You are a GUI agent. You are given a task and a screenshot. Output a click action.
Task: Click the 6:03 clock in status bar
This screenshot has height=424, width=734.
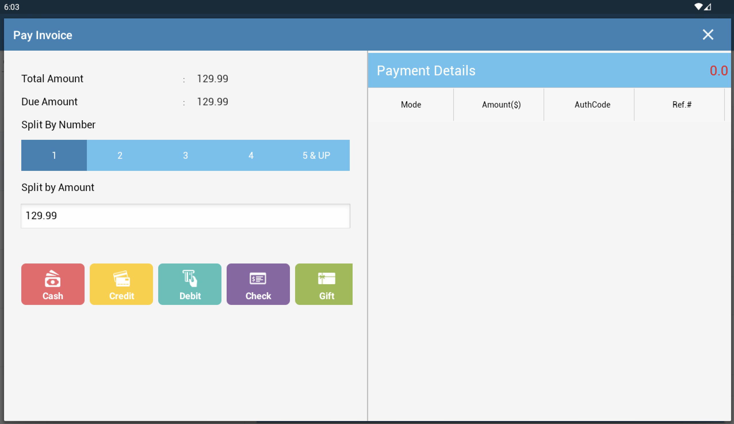pos(12,7)
